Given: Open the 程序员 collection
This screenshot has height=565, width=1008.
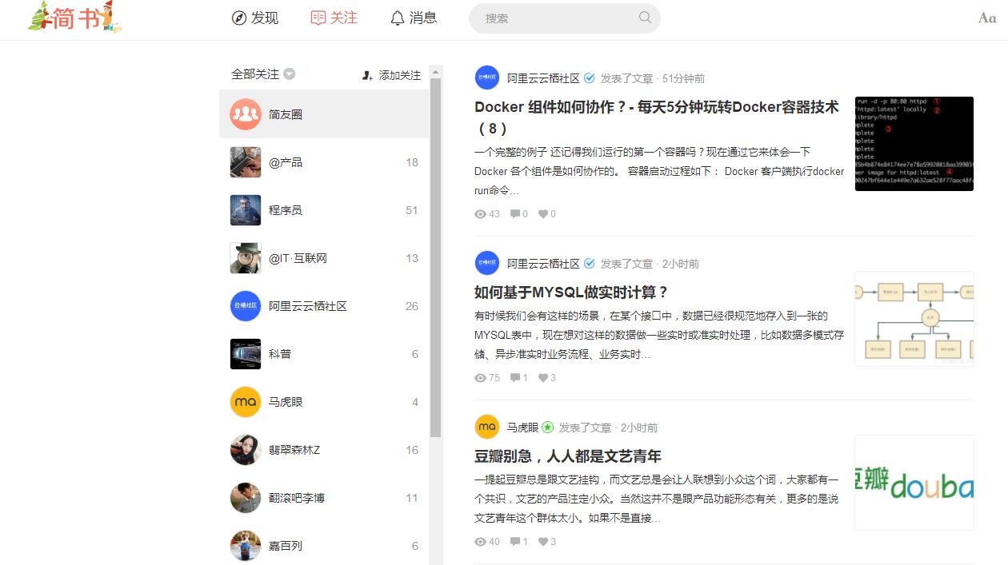Looking at the screenshot, I should pos(324,210).
